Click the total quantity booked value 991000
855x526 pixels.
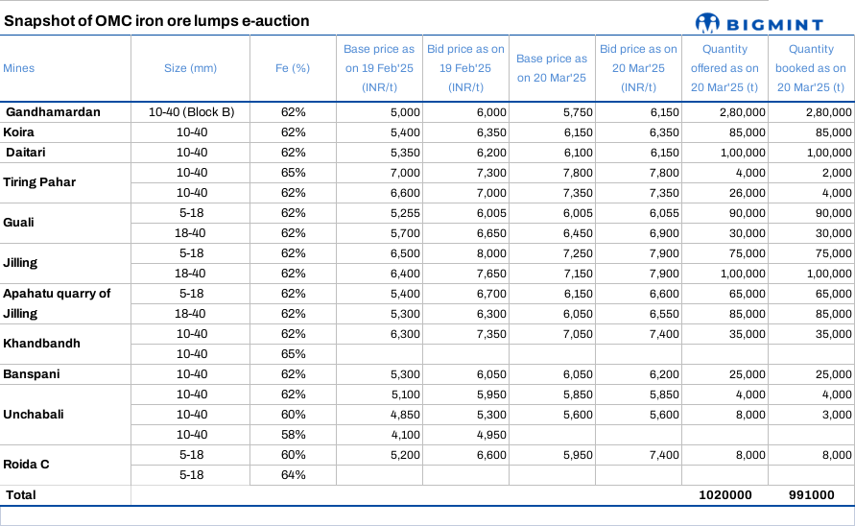click(x=811, y=494)
